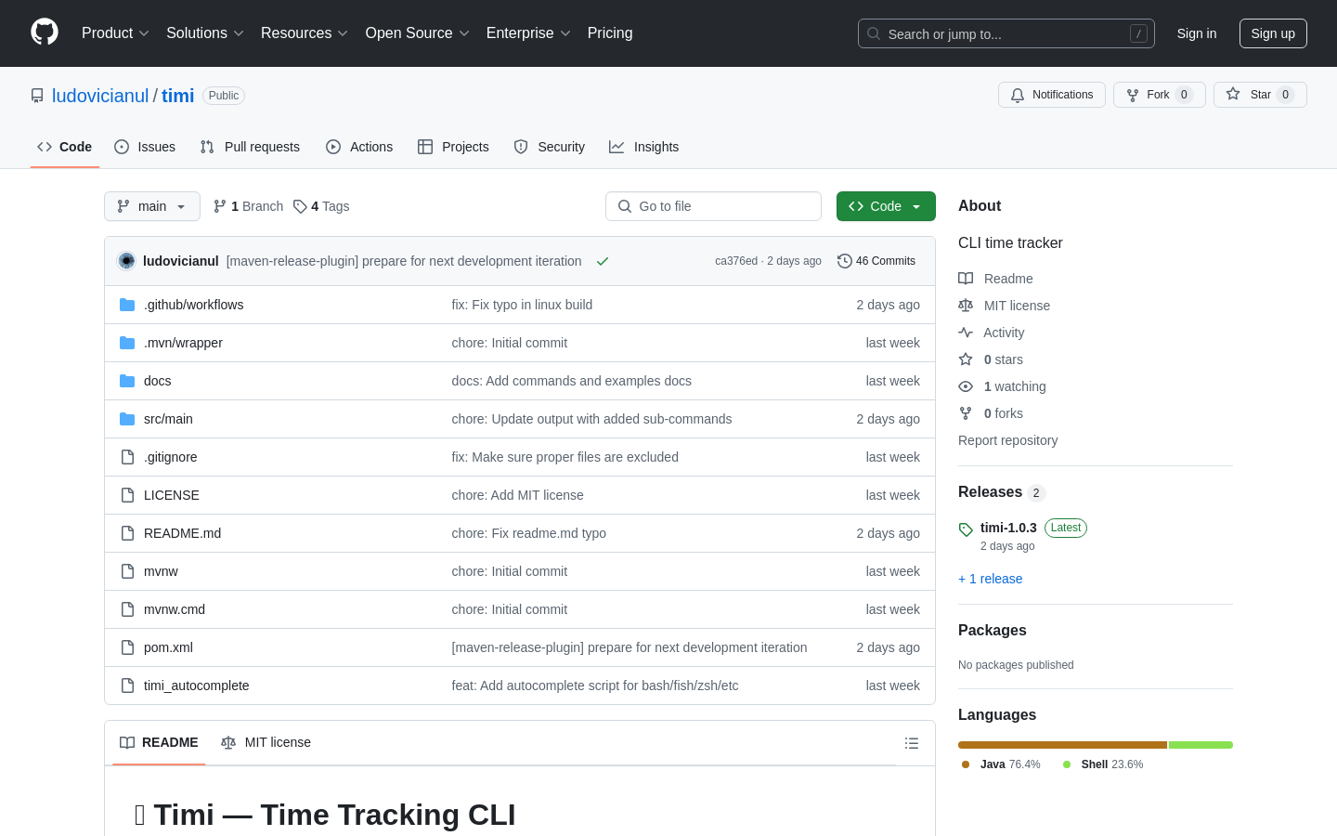This screenshot has width=1337, height=836.
Task: Click the star icon in the Star button
Action: click(x=1233, y=94)
